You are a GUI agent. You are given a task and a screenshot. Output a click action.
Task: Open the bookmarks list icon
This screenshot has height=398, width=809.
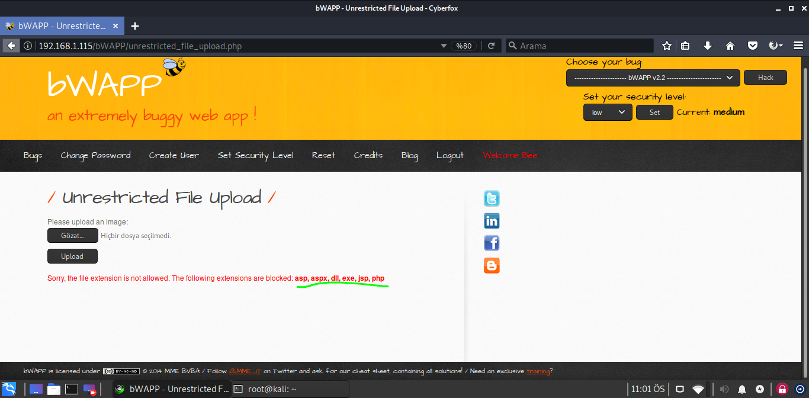[685, 46]
